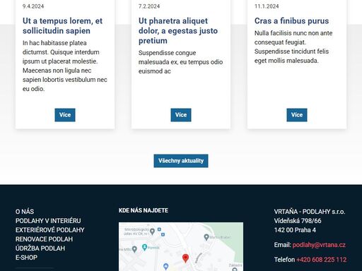Click gray MBU marker on map
This screenshot has width=362, height=271.
click(x=134, y=249)
